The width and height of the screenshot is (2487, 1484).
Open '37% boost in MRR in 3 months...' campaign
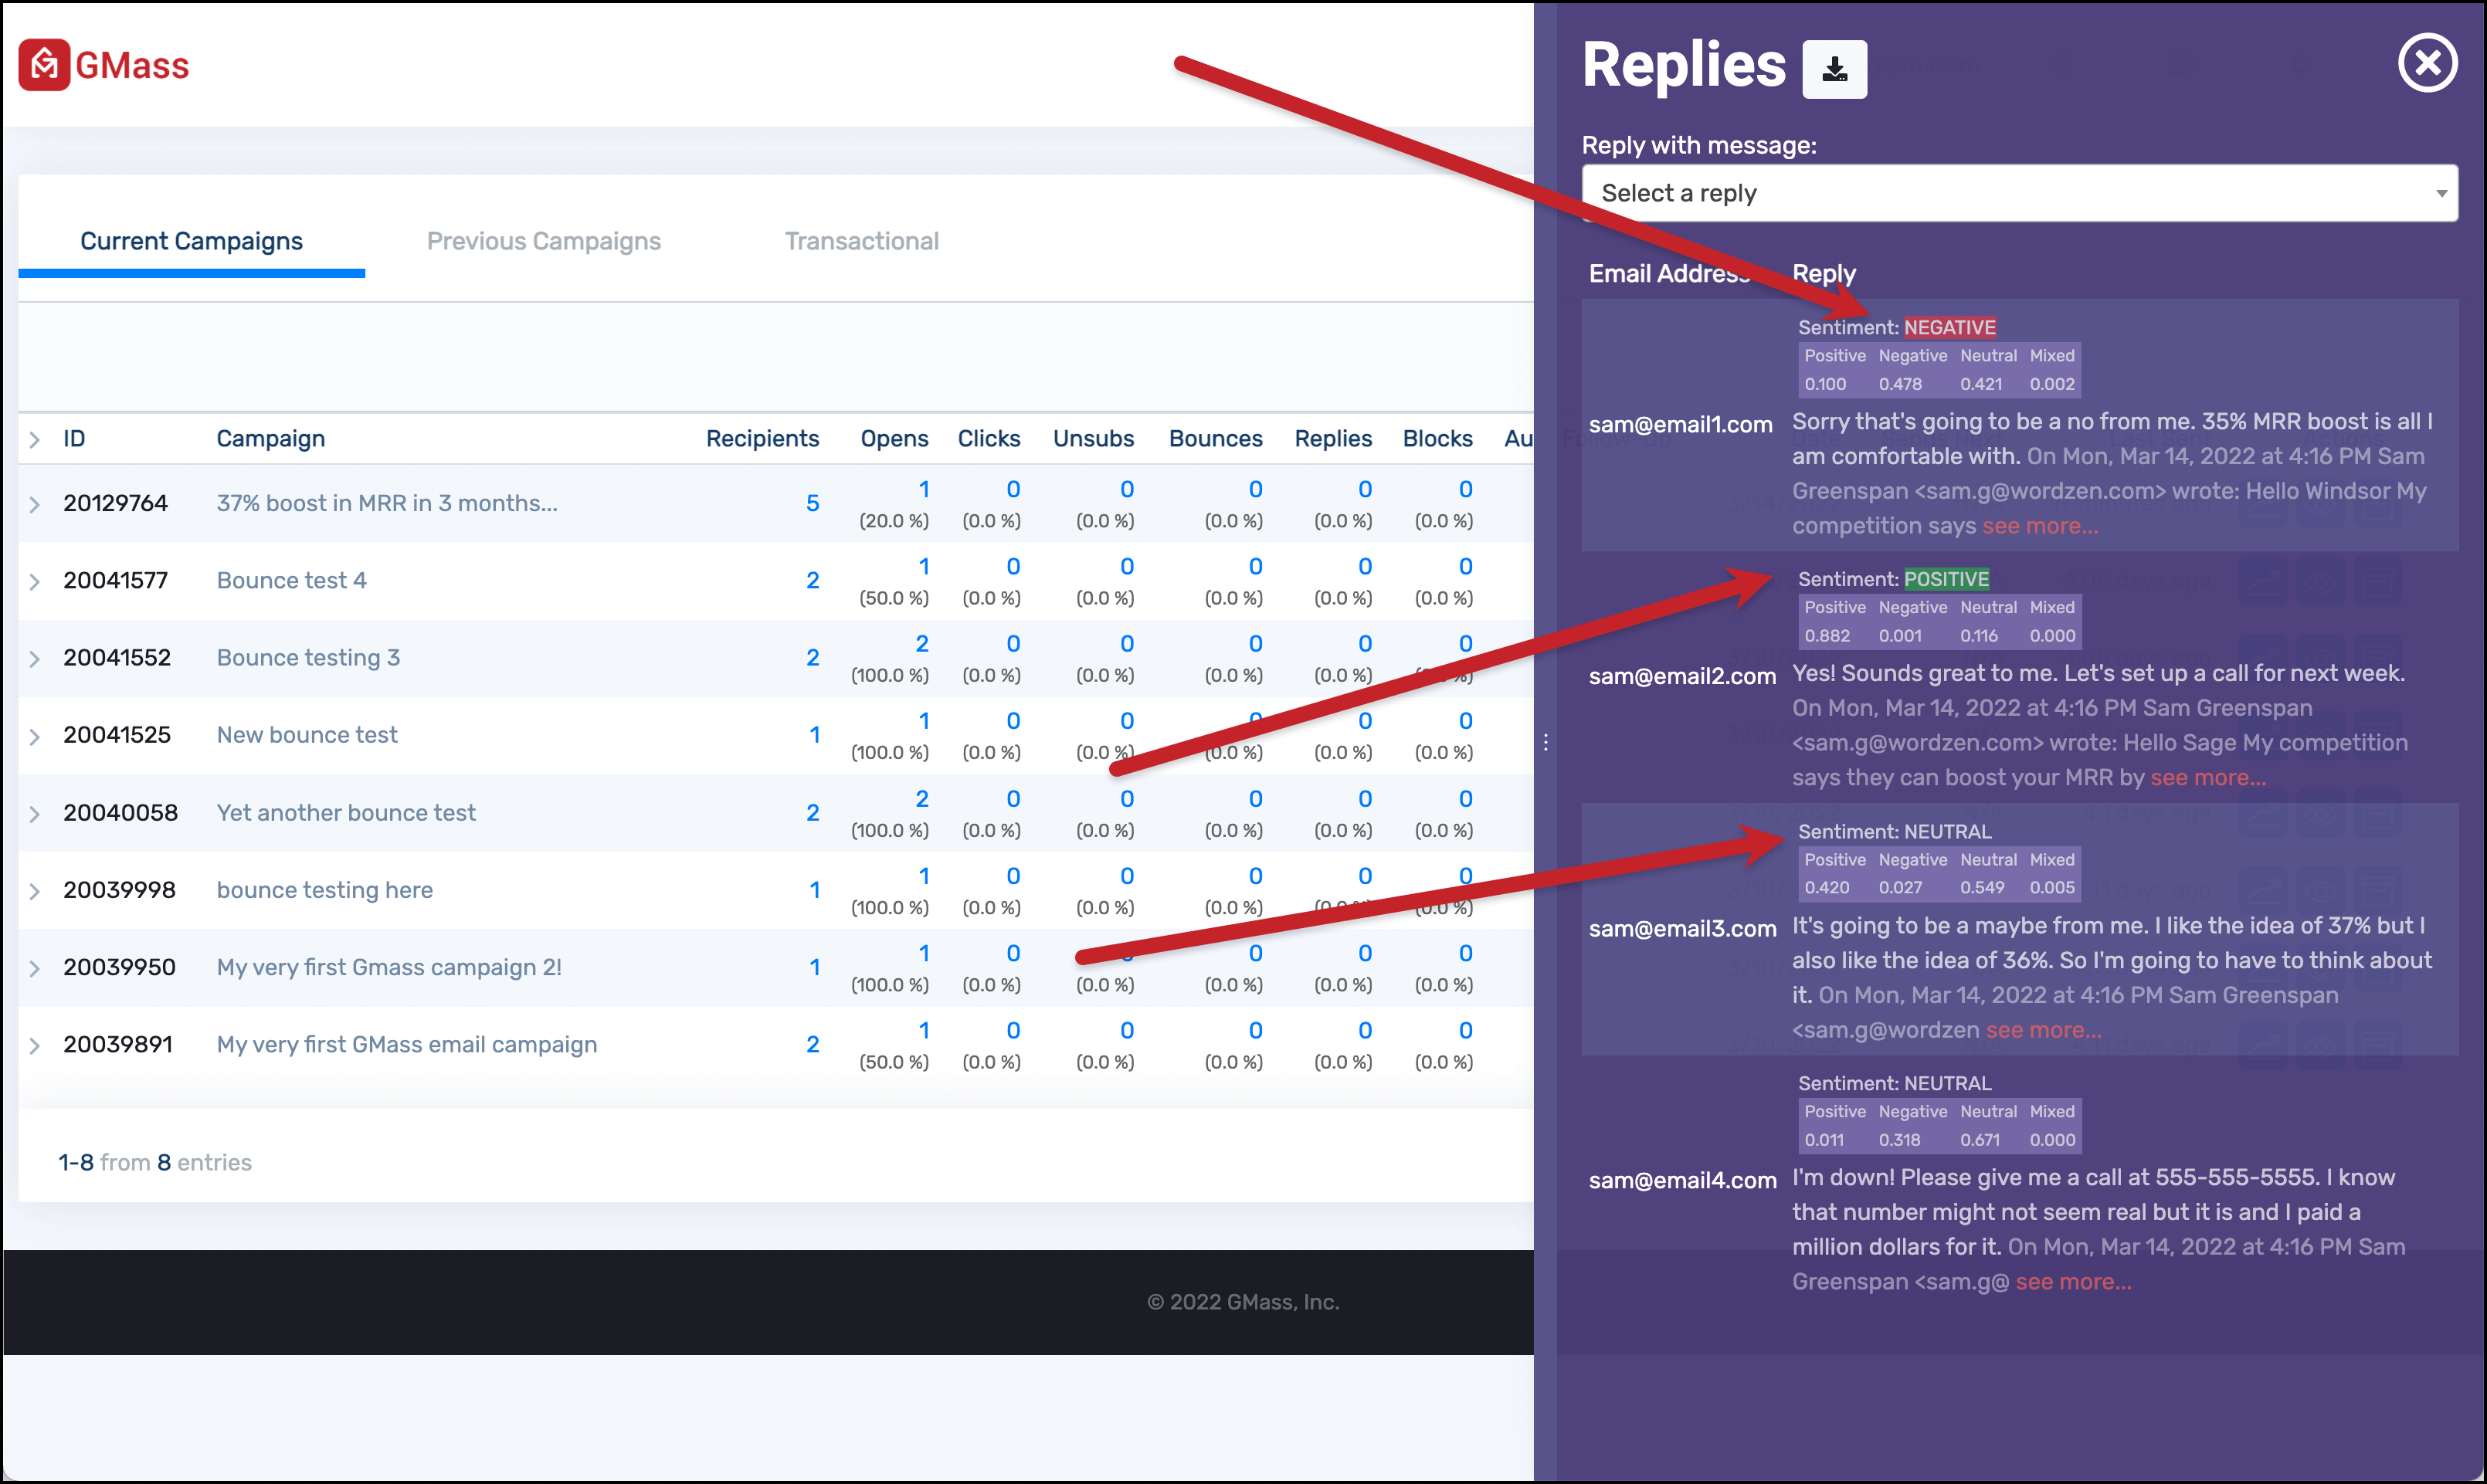(387, 503)
